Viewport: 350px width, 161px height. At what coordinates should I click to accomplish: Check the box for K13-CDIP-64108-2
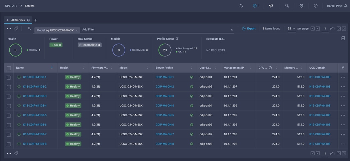[9, 87]
